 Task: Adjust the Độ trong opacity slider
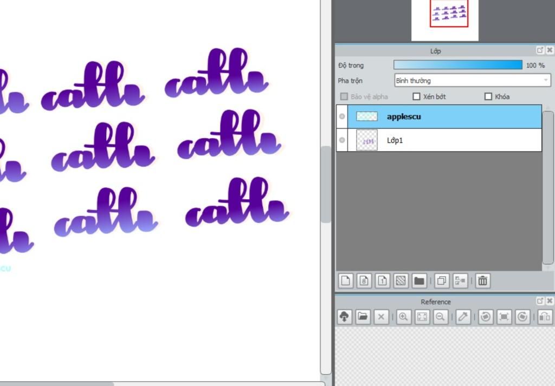pos(458,65)
